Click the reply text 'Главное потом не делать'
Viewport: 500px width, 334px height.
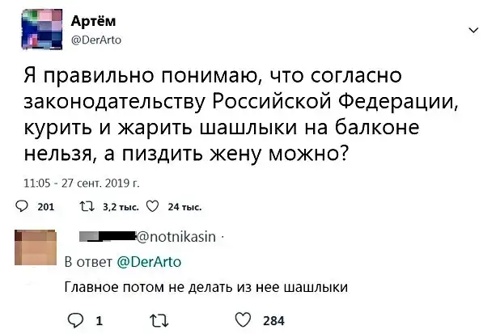tap(206, 287)
